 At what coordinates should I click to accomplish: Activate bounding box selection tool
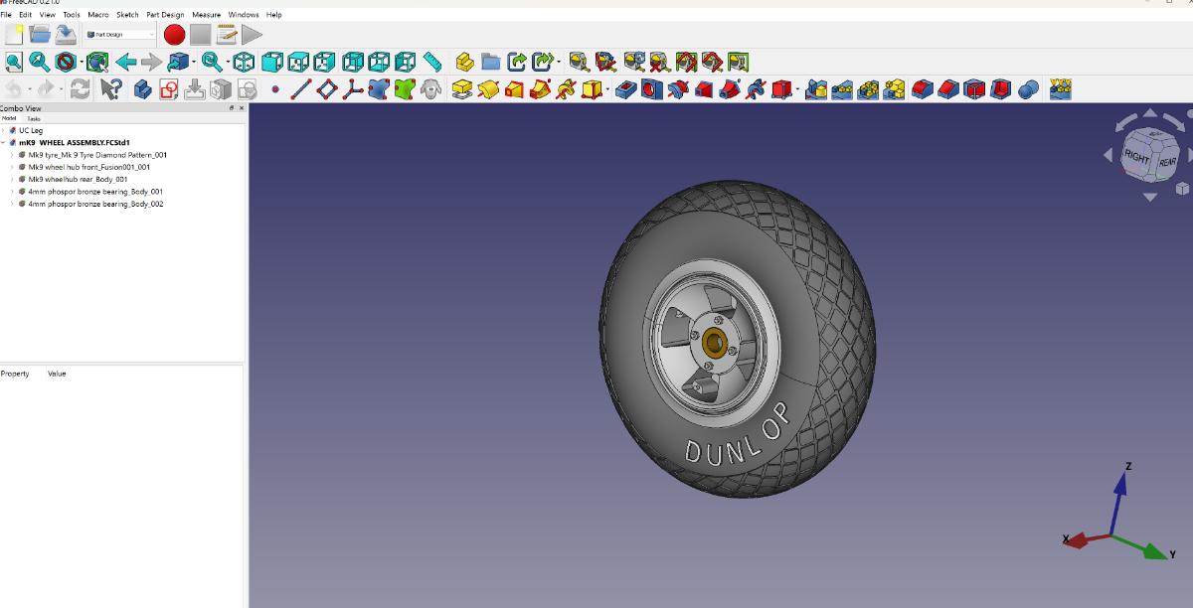[x=96, y=63]
